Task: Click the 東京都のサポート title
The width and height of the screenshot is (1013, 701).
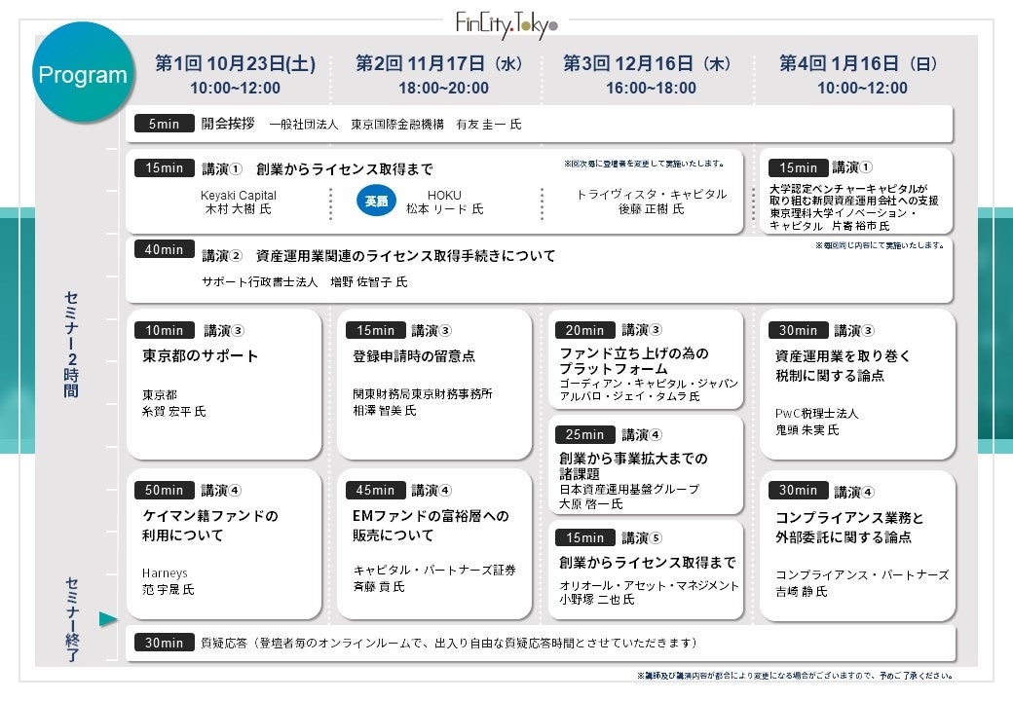Action: click(201, 356)
